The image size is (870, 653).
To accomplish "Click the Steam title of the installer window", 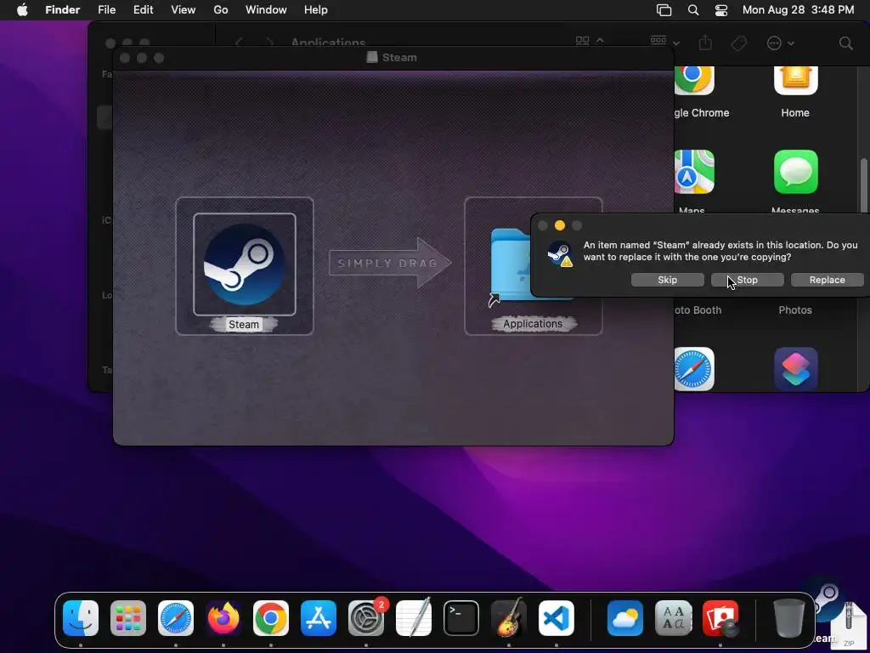I will point(399,58).
